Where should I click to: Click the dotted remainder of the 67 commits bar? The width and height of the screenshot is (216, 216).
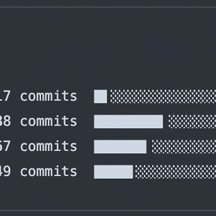[184, 147]
